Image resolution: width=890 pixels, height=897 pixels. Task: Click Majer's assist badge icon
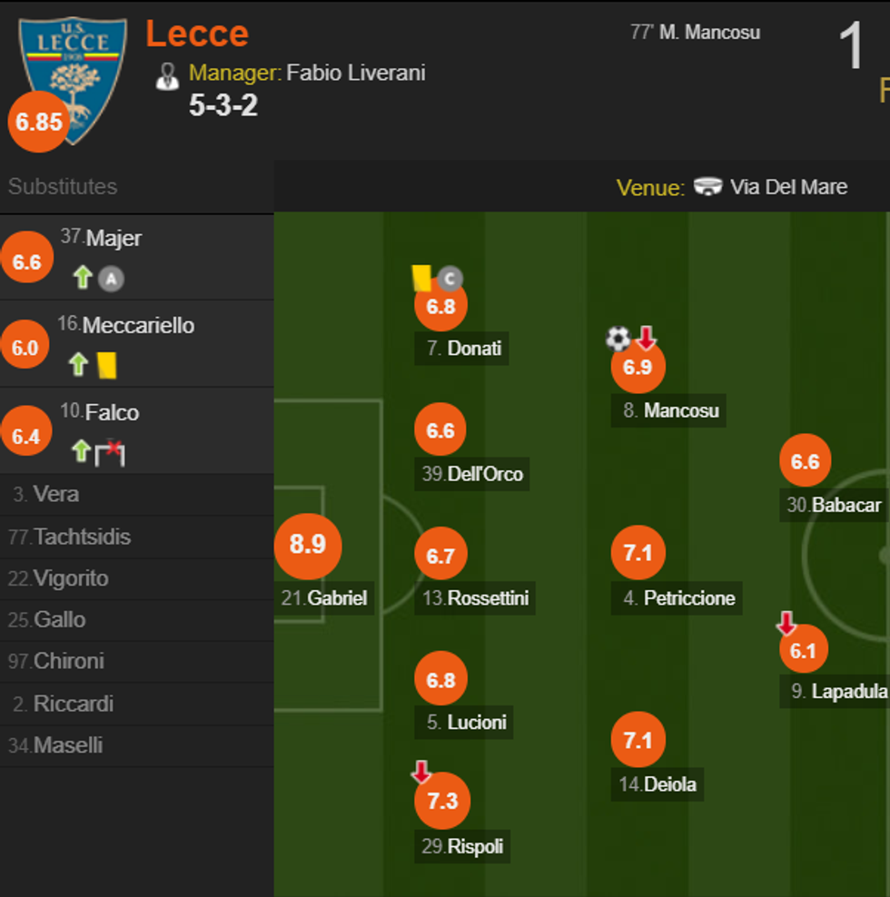(111, 279)
